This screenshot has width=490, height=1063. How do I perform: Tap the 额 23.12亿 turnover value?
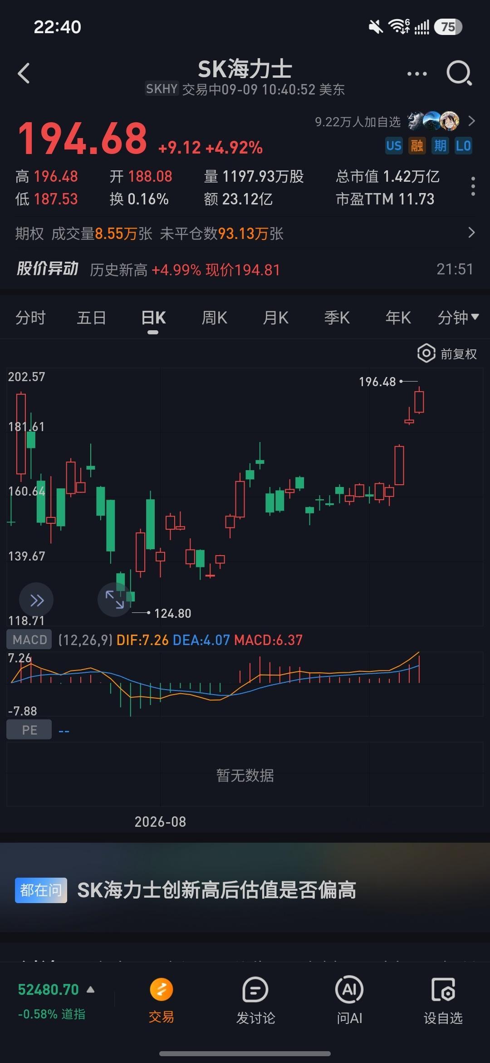click(x=239, y=199)
